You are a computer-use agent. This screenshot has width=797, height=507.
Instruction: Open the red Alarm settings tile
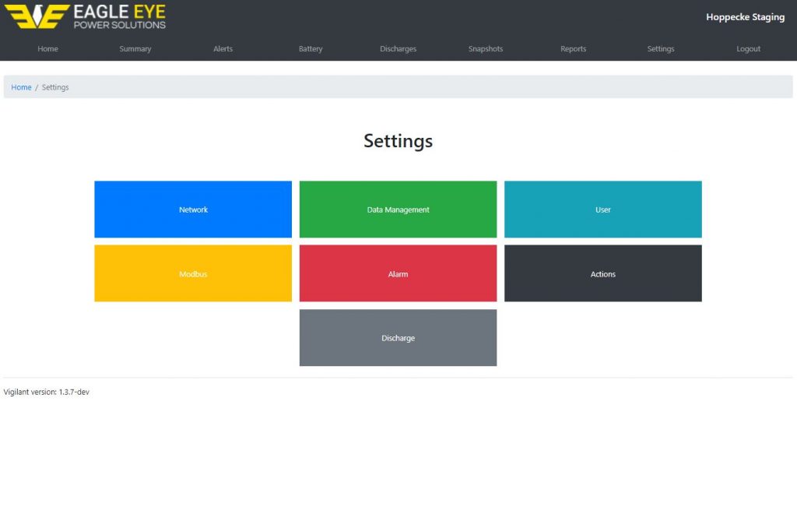398,273
